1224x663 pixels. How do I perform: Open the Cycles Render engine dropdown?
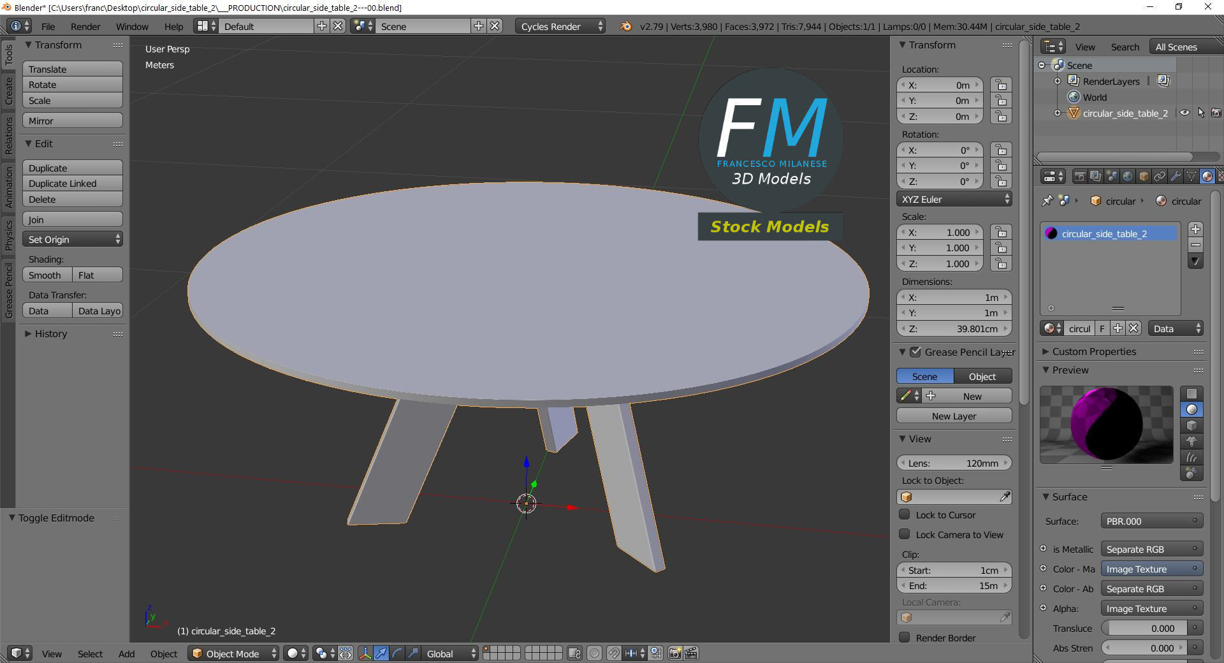point(561,26)
